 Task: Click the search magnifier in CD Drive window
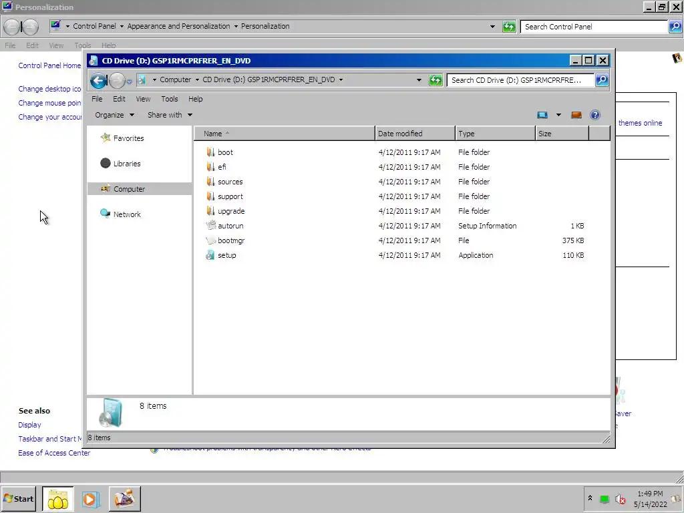(602, 80)
